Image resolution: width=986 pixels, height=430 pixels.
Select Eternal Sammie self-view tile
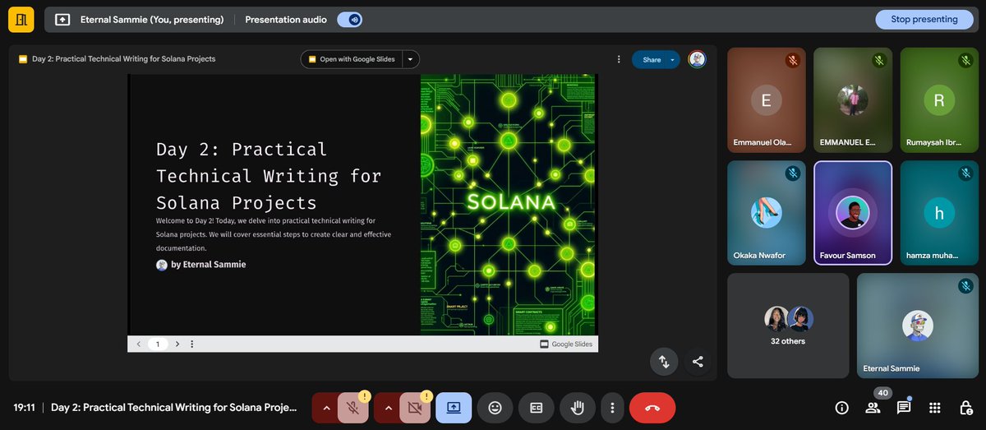[x=918, y=326]
